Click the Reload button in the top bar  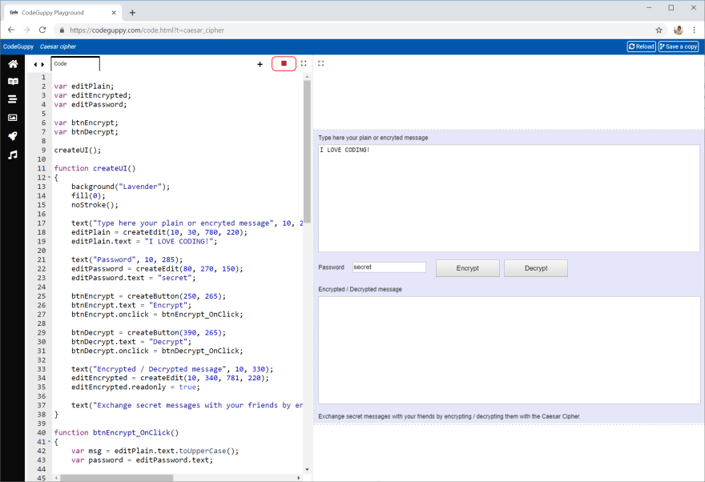pyautogui.click(x=640, y=46)
